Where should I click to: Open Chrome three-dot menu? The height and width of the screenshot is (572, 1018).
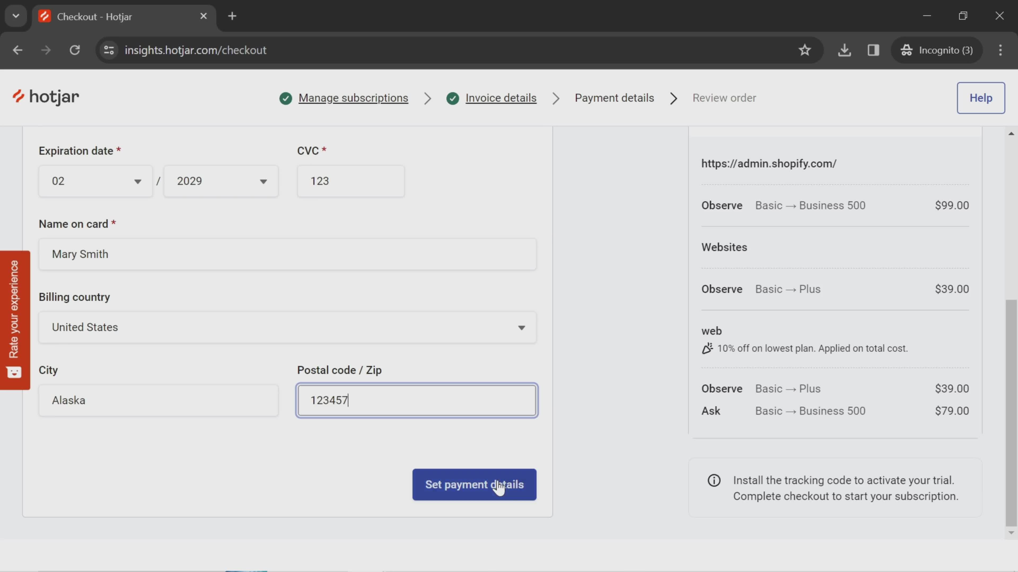point(1000,50)
